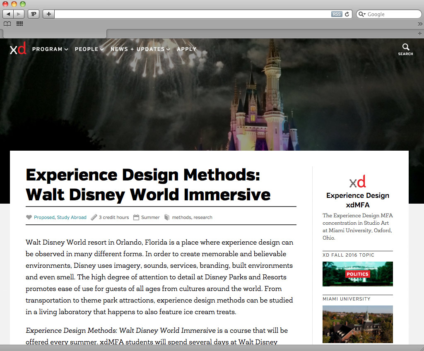
Task: Follow the Proposed category link
Action: (x=44, y=217)
